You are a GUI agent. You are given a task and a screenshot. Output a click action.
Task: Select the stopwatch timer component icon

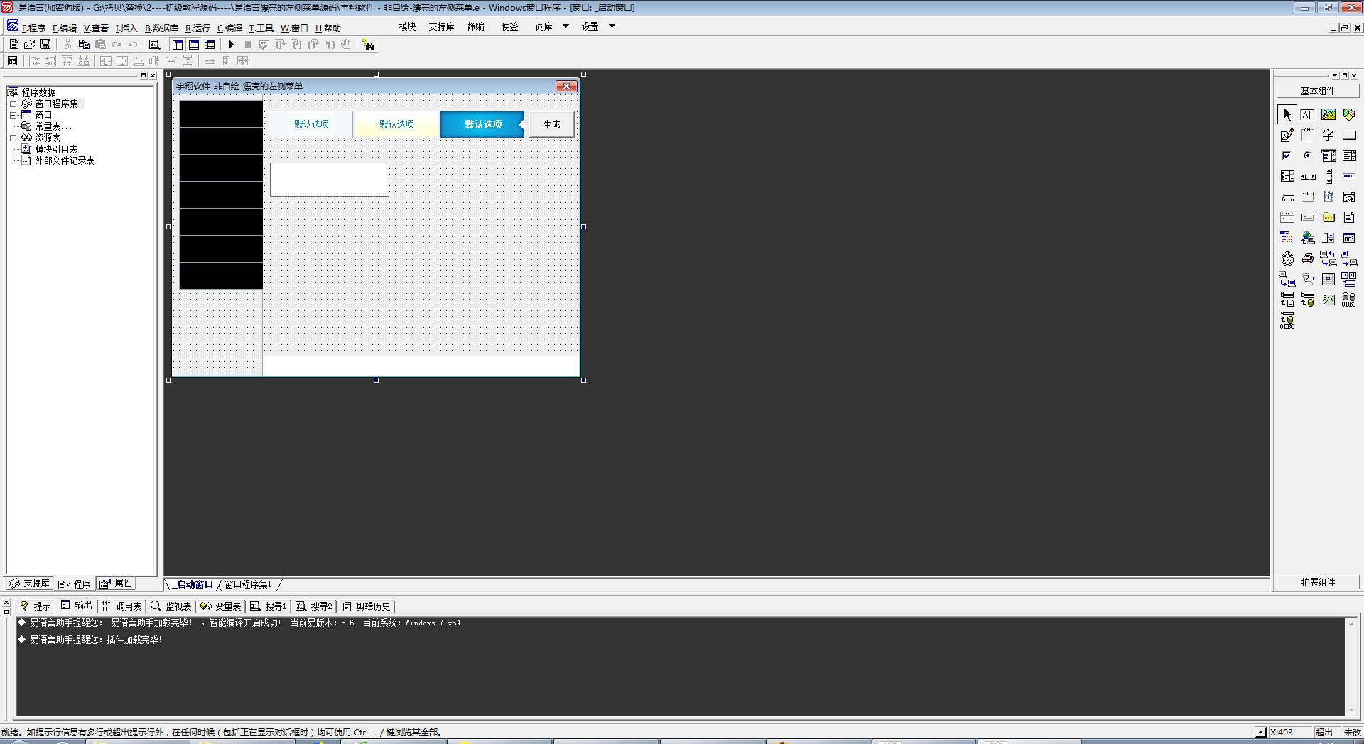coord(1287,259)
